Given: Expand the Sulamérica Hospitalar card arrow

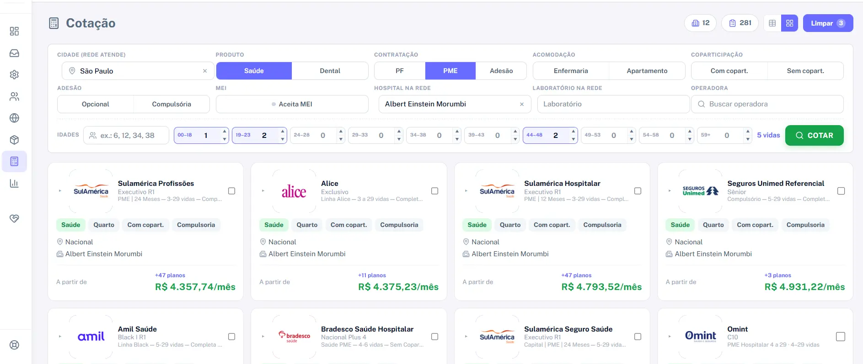Looking at the screenshot, I should [466, 191].
